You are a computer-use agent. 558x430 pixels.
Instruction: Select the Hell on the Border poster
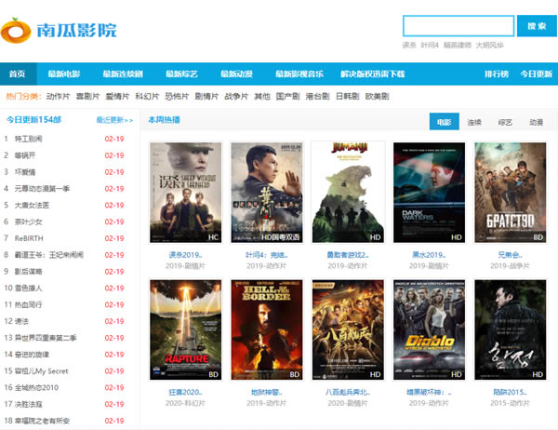[267, 330]
